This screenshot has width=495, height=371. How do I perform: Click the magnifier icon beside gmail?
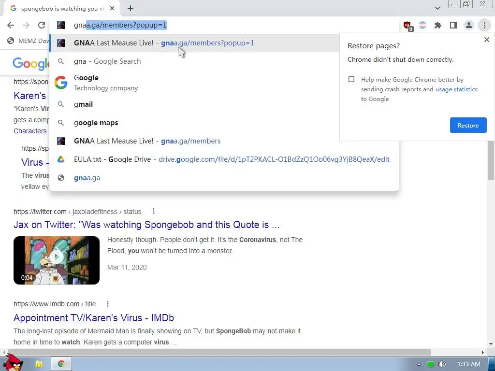coord(61,104)
